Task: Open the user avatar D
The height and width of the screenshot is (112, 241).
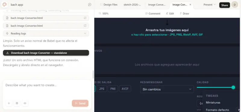Action: 235,5
